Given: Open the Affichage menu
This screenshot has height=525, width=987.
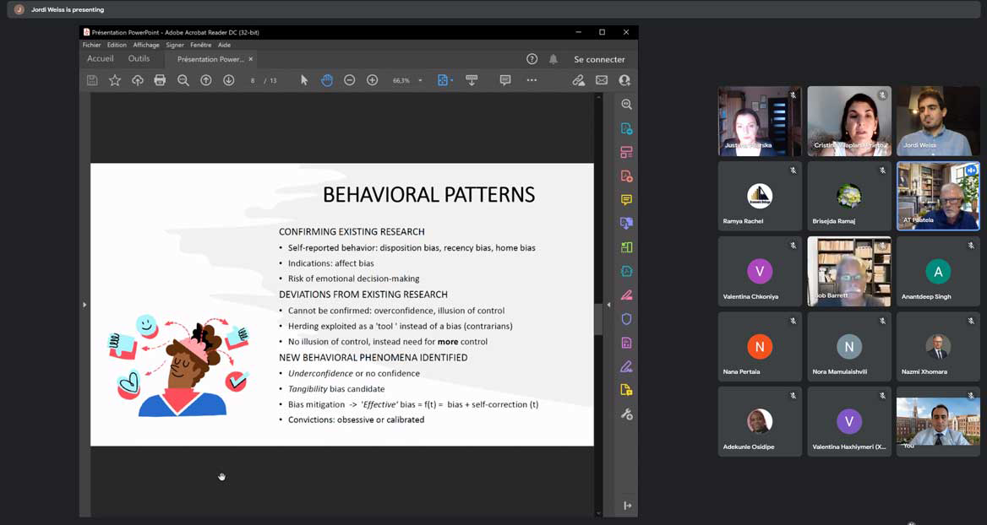Looking at the screenshot, I should point(145,45).
